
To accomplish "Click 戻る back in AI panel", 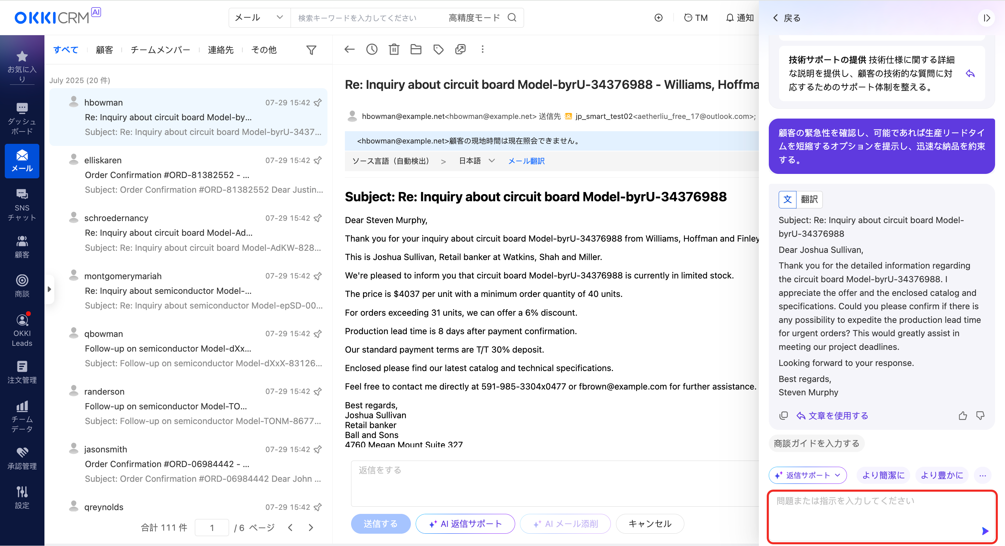I will pos(786,18).
